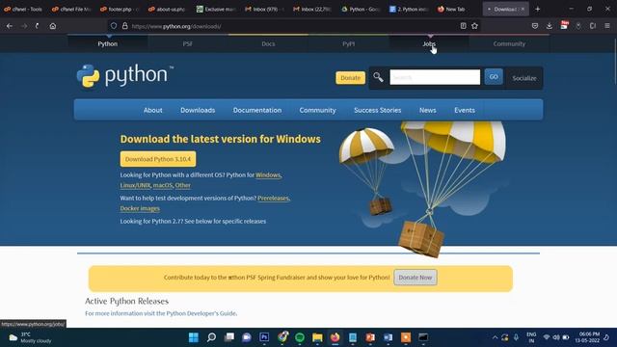Open the browser downloads panel

point(550,26)
